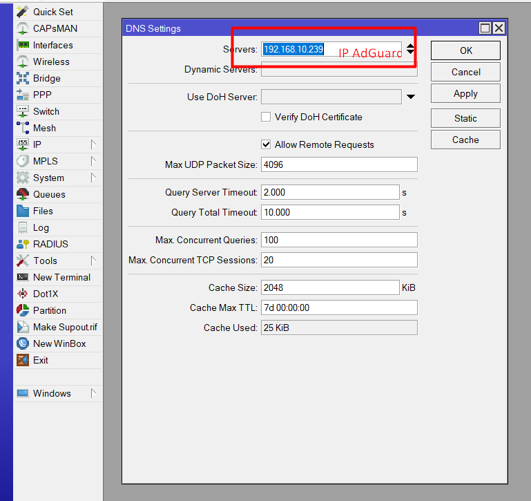Expand the MPLS submenu arrow

[x=93, y=161]
